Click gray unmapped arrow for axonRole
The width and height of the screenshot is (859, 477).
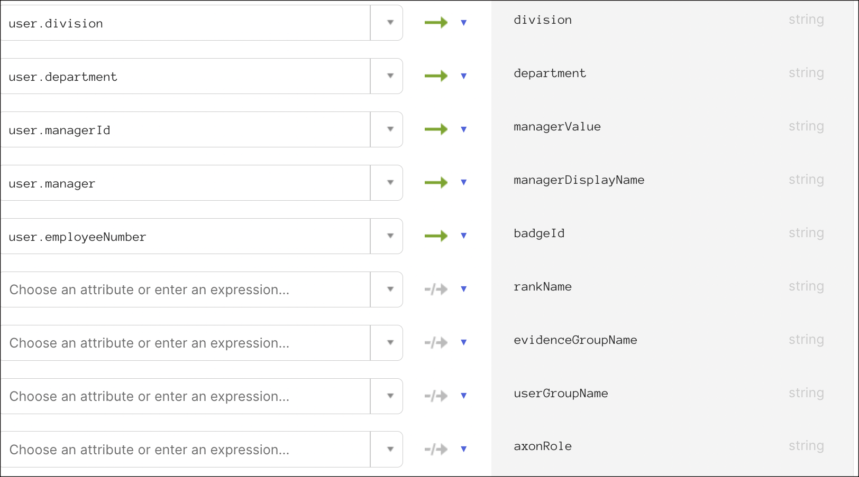click(x=436, y=450)
